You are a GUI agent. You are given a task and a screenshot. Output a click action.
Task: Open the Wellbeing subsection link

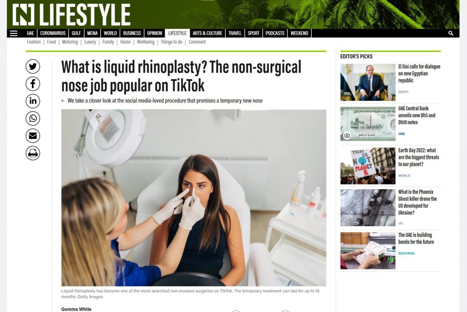click(x=145, y=42)
